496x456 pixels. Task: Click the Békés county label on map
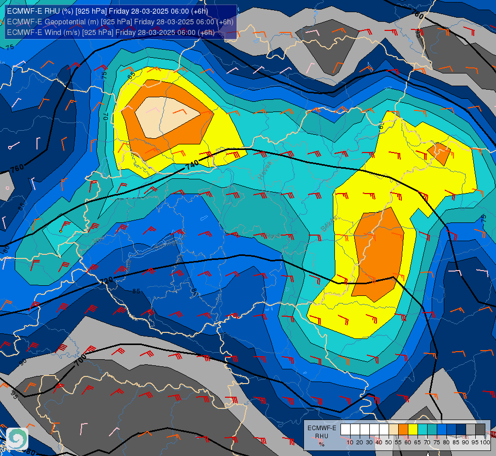[329, 223]
